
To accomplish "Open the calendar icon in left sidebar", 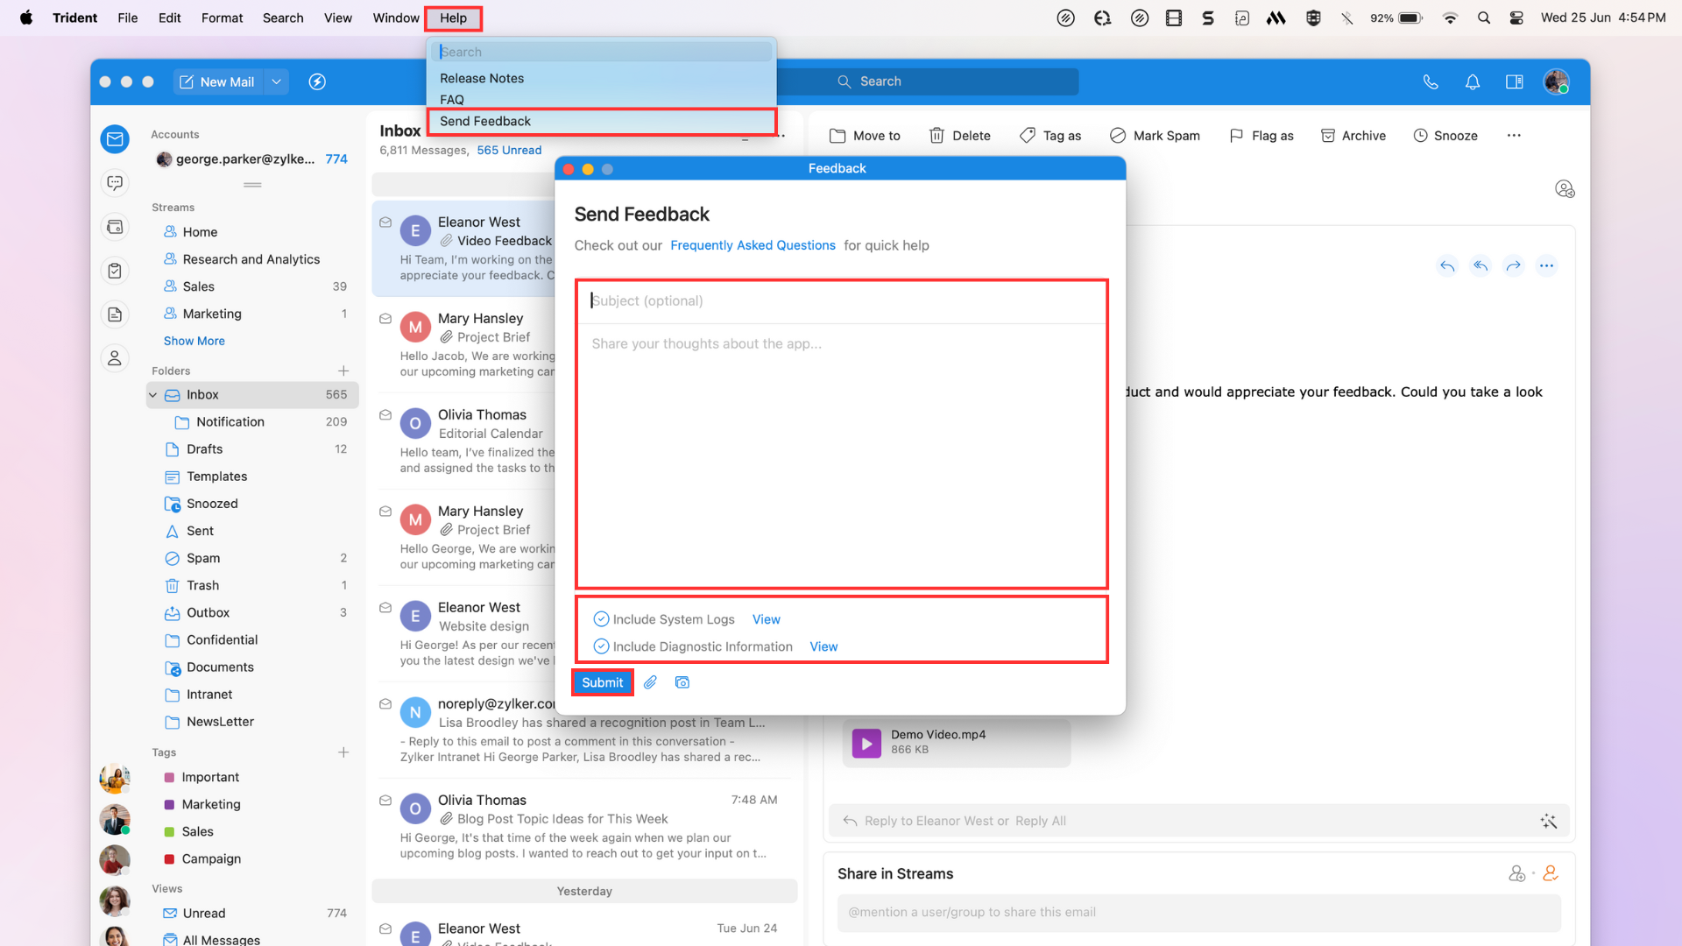I will click(115, 227).
